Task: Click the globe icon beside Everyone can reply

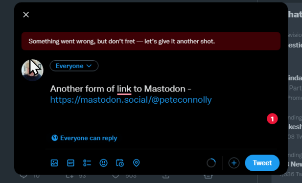Action: point(55,138)
